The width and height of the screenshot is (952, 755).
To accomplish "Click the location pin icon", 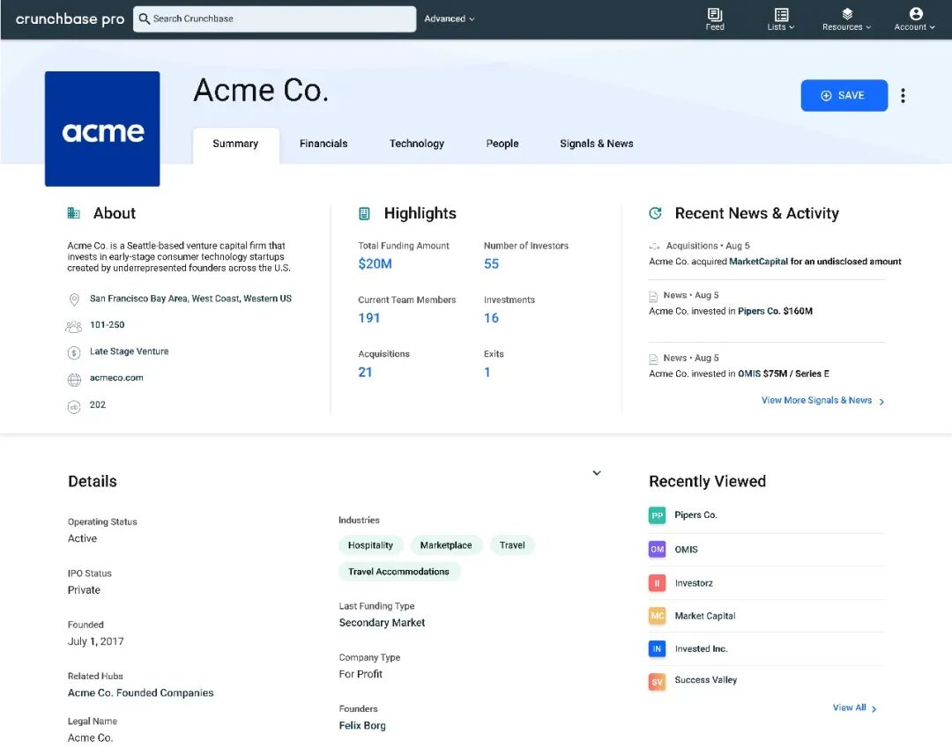I will (x=74, y=300).
